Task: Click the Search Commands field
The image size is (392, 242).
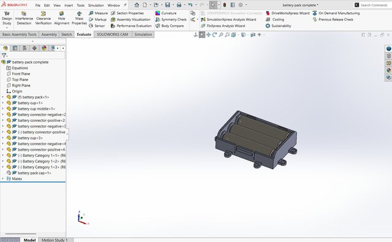Action: [374, 5]
